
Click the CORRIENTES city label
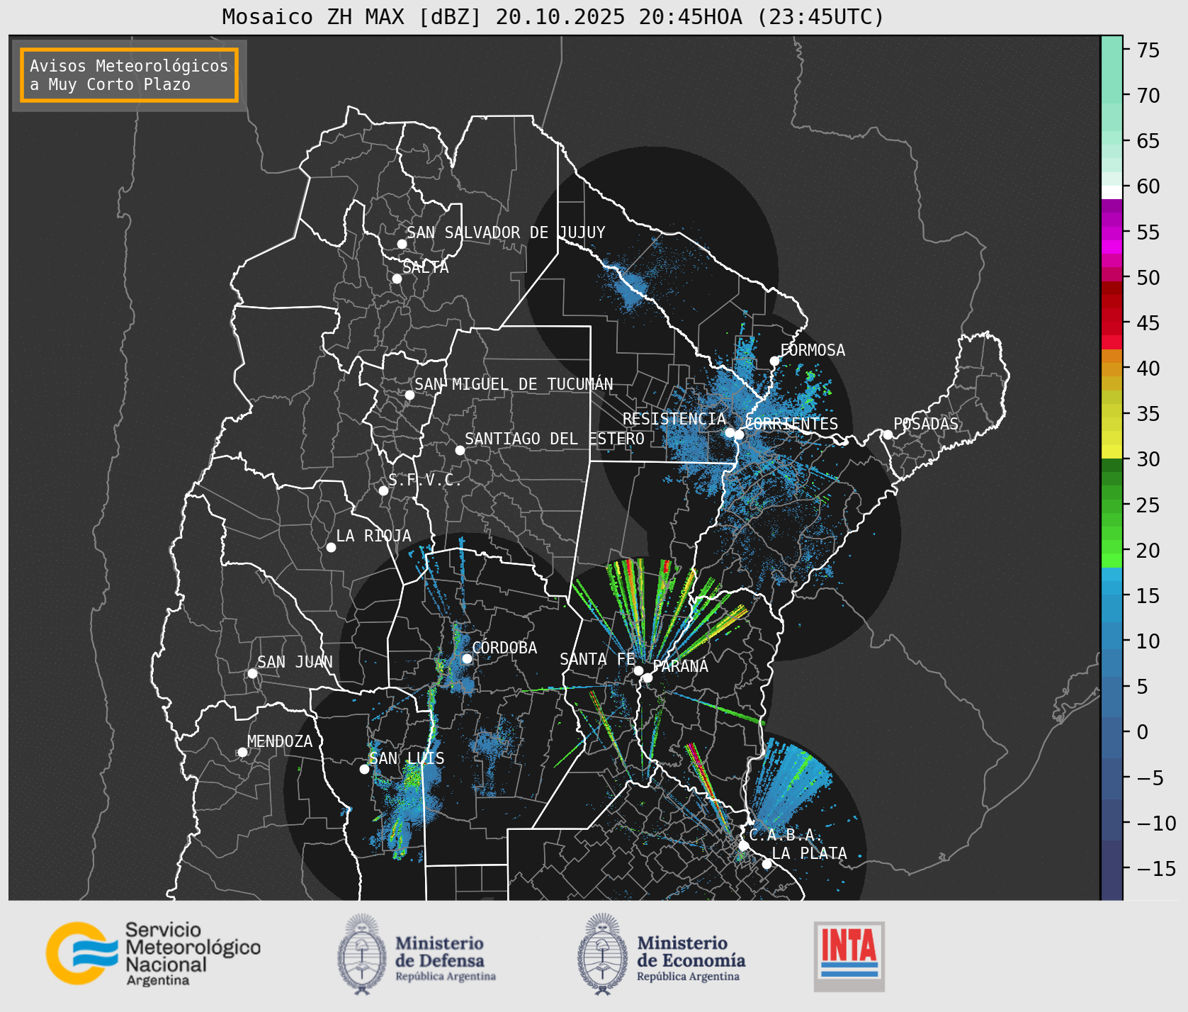(x=792, y=424)
